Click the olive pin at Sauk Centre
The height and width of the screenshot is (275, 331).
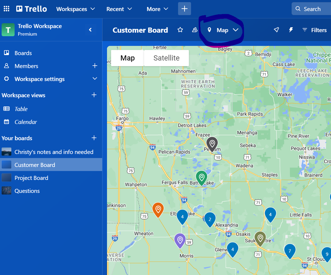click(260, 239)
